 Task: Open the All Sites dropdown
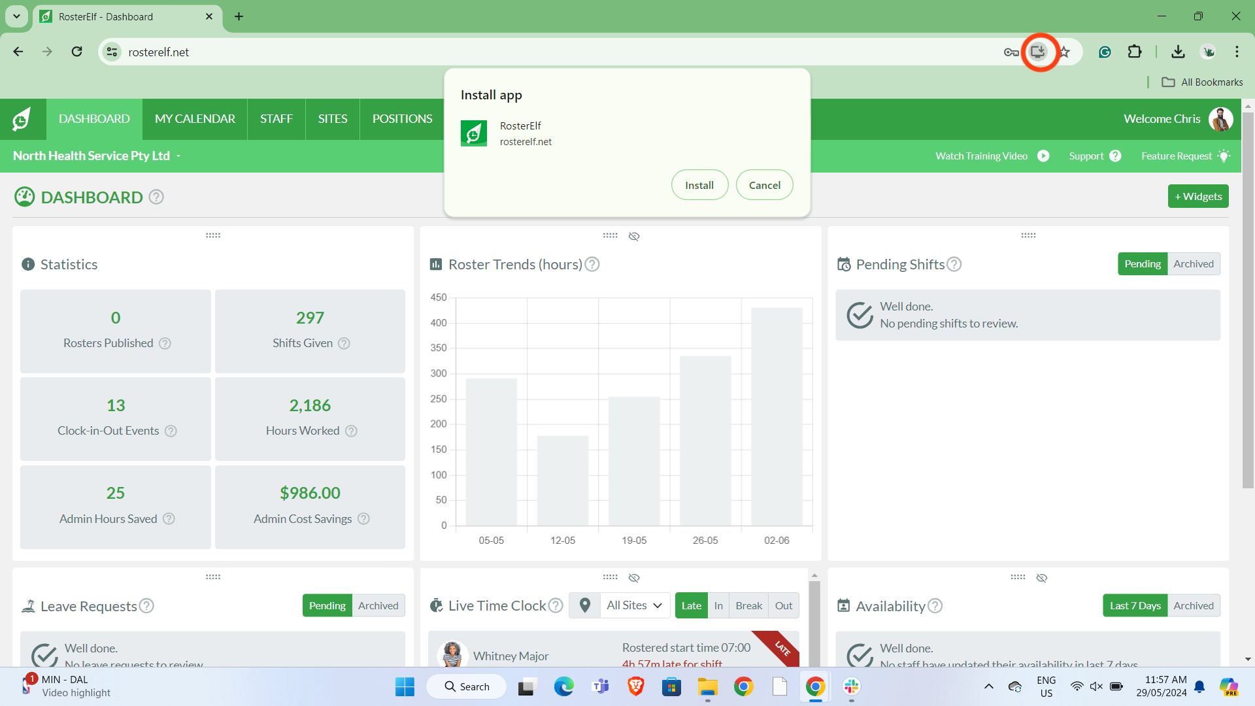pos(634,605)
